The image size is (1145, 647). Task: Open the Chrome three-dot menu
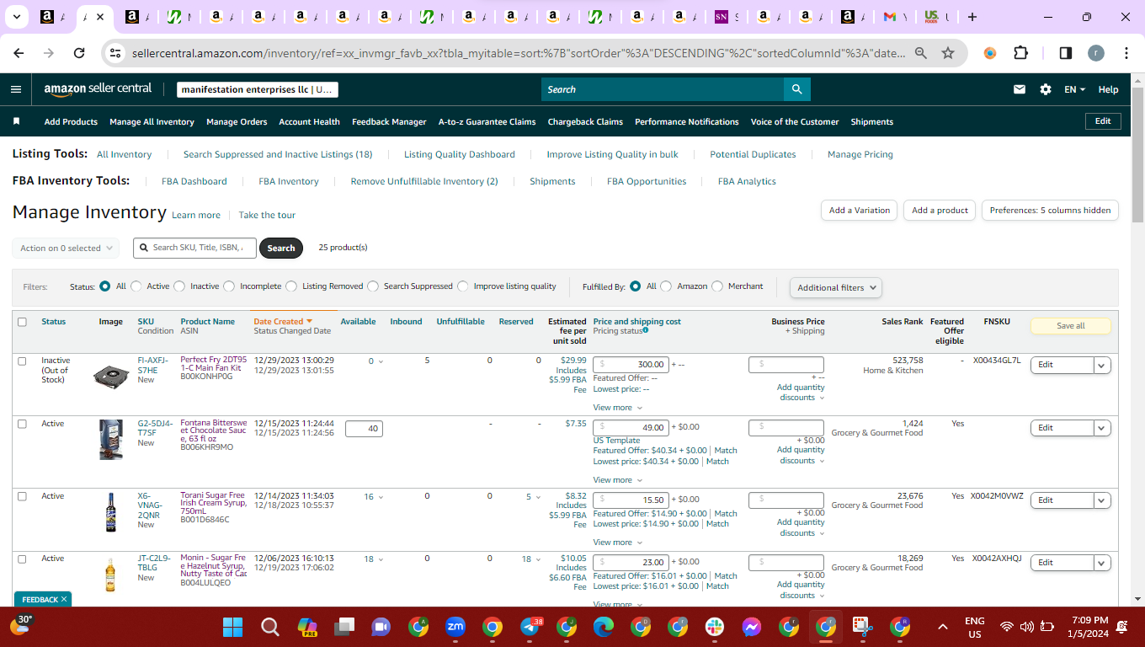[x=1126, y=53]
